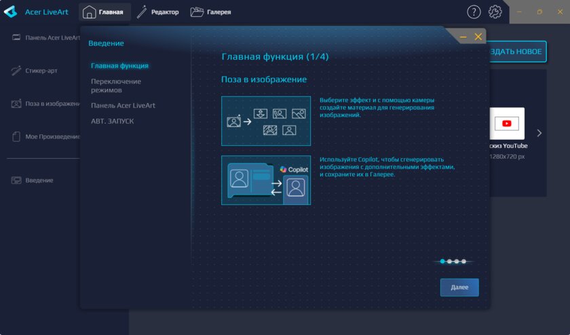The width and height of the screenshot is (570, 335).
Task: Click the Acer LiveArt logo icon
Action: coord(11,12)
